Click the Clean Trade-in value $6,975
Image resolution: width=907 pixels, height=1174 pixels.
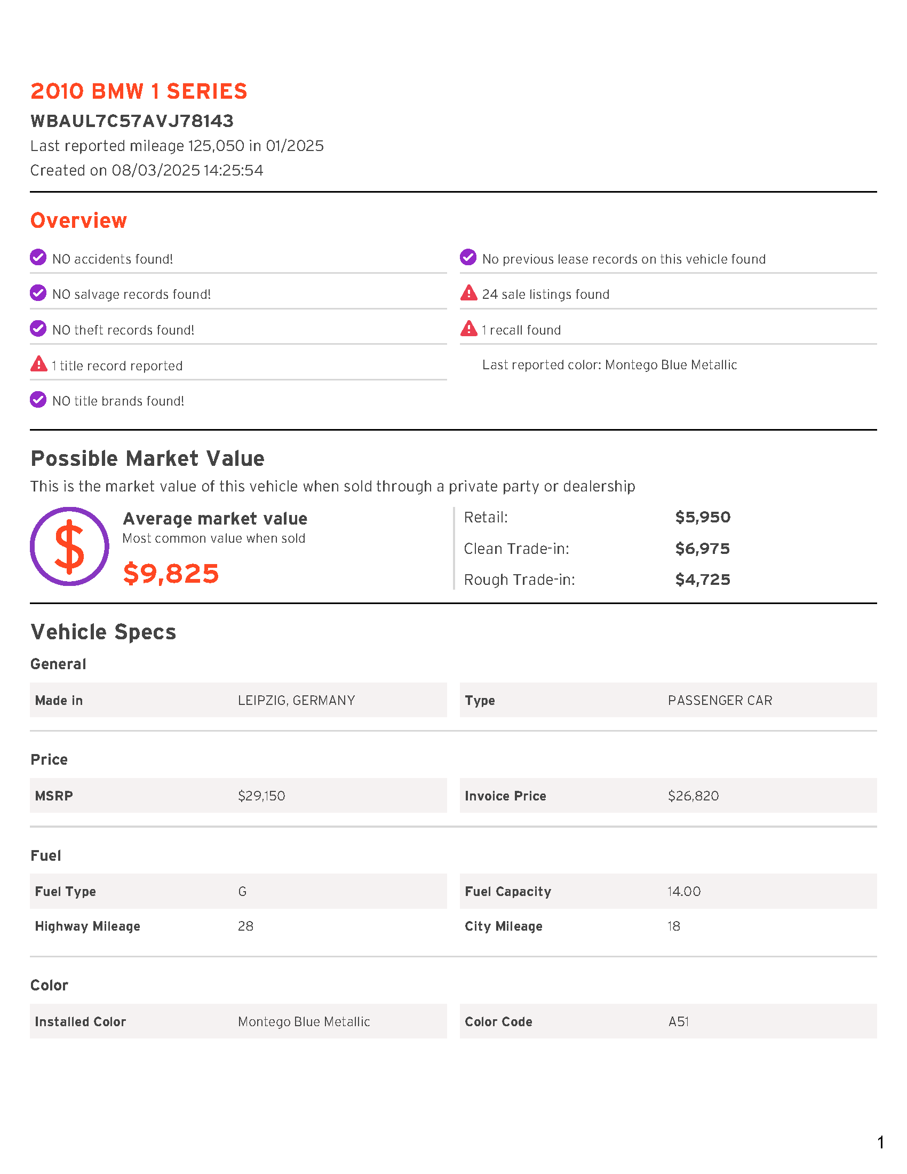point(702,548)
